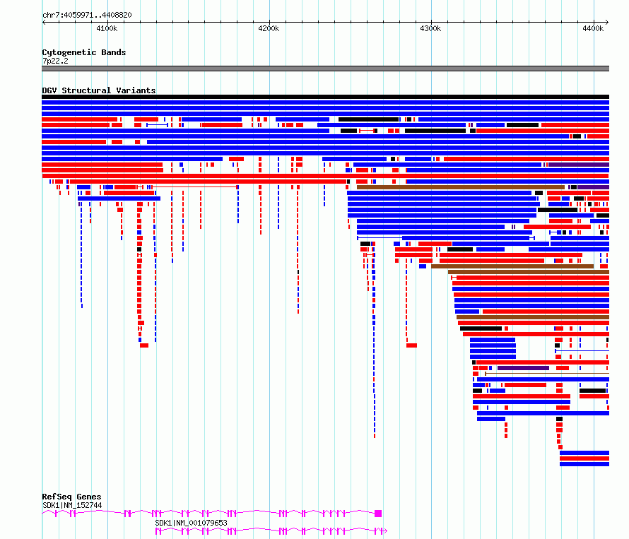629x539 pixels.
Task: Click the bottom-most blue DGV variant bar
Action: (x=584, y=464)
